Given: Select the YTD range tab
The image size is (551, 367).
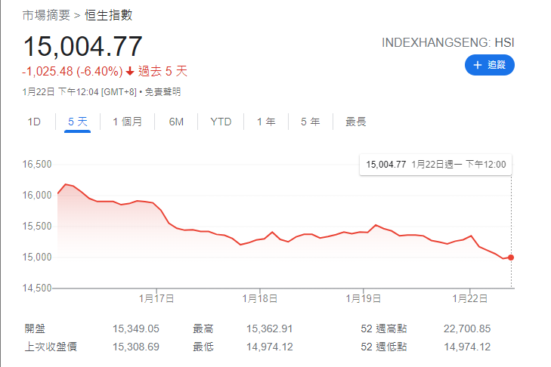Looking at the screenshot, I should (x=221, y=122).
